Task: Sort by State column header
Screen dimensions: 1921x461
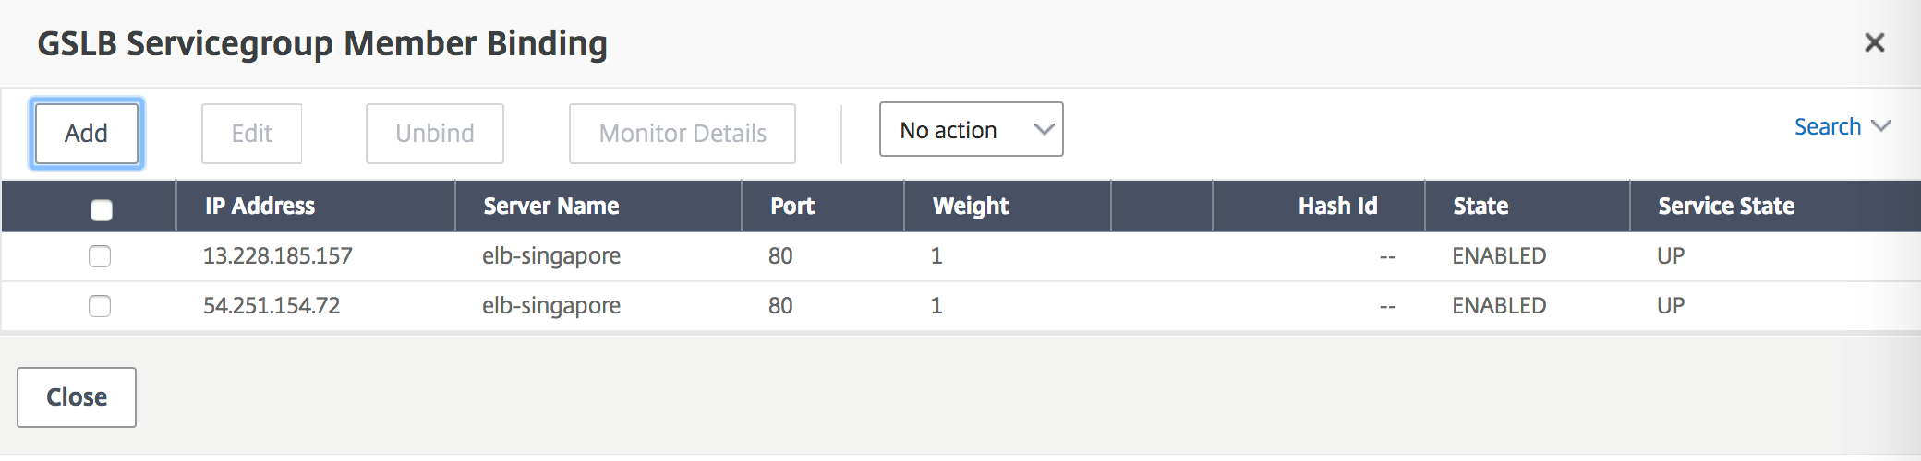Action: point(1480,207)
